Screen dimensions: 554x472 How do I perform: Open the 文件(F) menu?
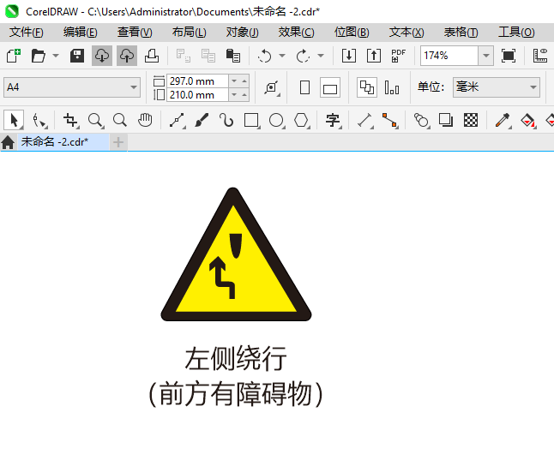pos(27,33)
